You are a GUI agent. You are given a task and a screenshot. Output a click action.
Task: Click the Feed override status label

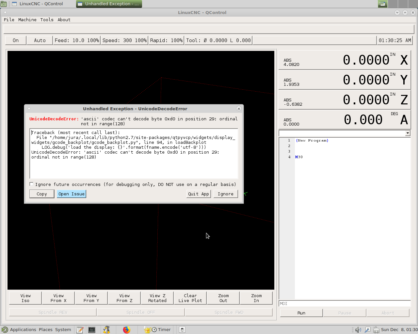point(77,40)
